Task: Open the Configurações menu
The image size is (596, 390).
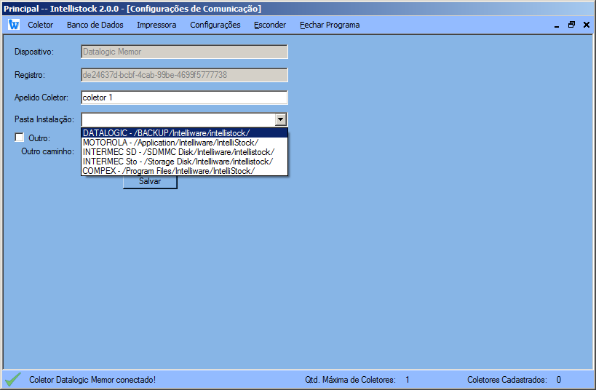Action: (x=215, y=25)
